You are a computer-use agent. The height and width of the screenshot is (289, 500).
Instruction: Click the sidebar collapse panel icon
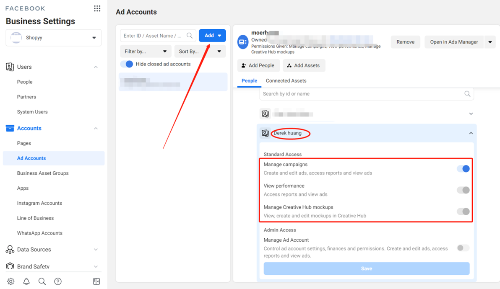pos(96,281)
